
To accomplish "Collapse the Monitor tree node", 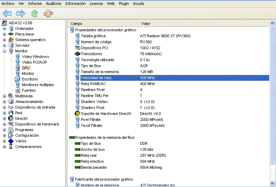I will (4, 51).
